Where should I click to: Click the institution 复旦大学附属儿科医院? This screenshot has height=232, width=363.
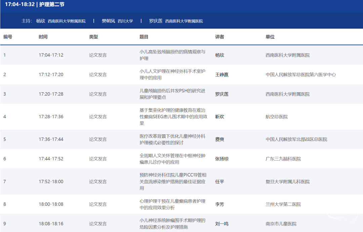[287, 182]
